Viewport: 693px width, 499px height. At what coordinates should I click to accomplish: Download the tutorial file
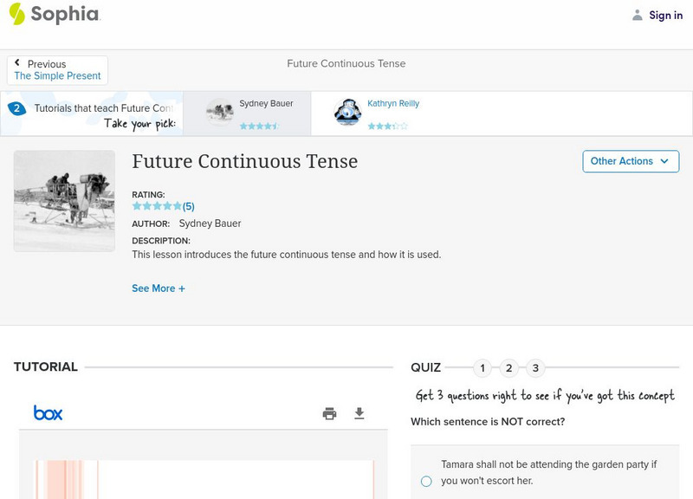click(359, 414)
